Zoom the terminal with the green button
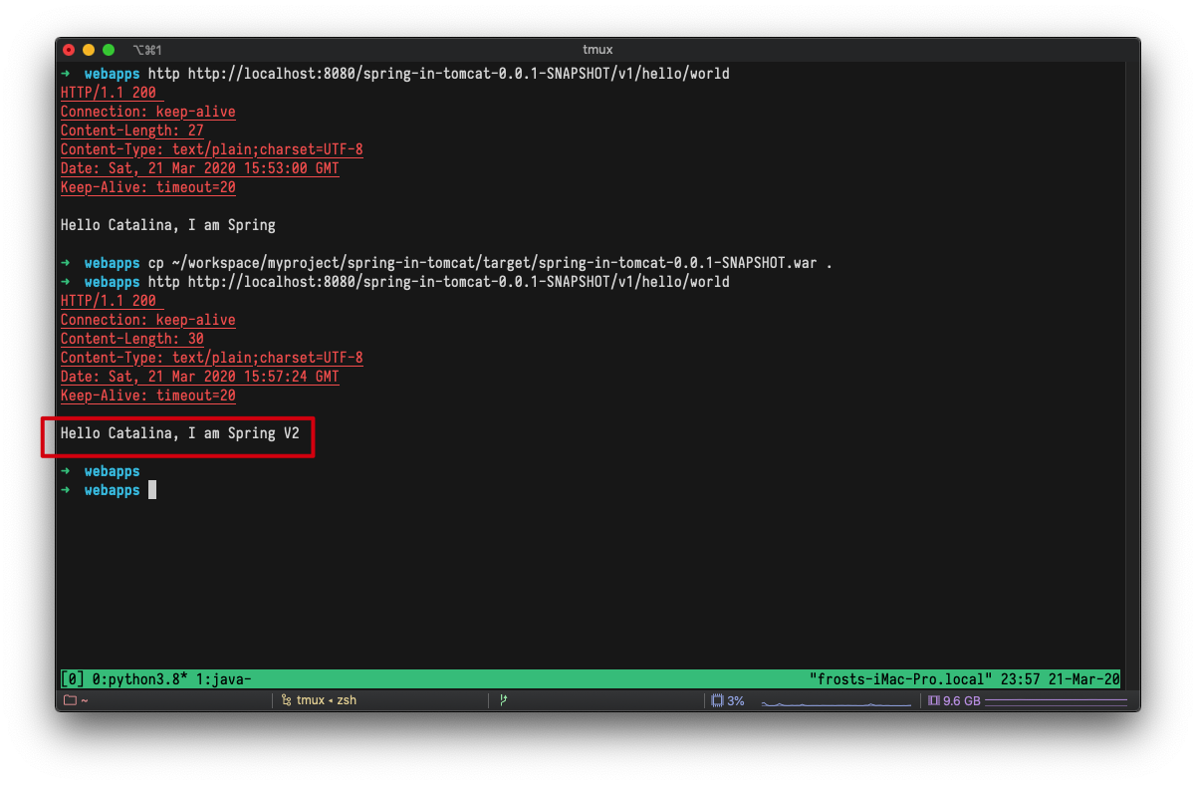The width and height of the screenshot is (1196, 785). point(109,50)
